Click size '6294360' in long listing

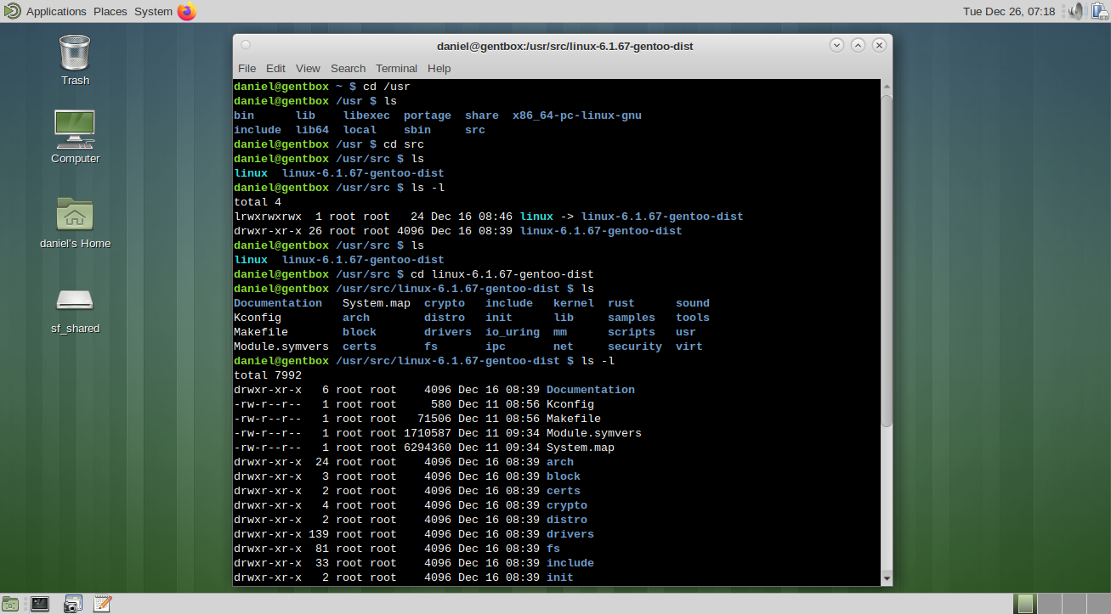(428, 448)
